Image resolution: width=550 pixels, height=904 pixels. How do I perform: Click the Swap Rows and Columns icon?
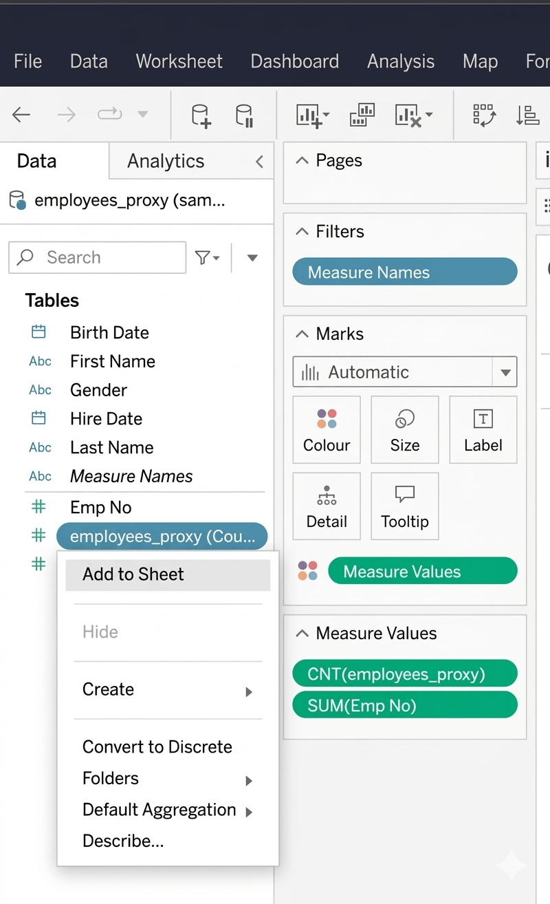pyautogui.click(x=485, y=116)
